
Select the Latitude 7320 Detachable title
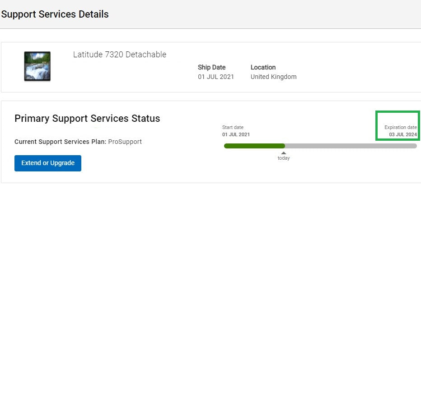point(120,55)
